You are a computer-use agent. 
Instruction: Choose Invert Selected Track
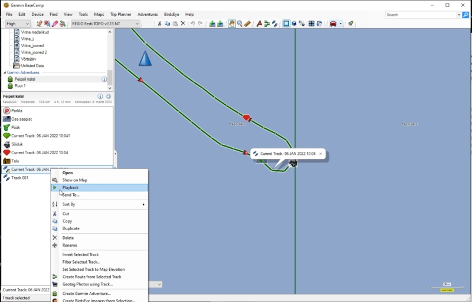[99, 254]
